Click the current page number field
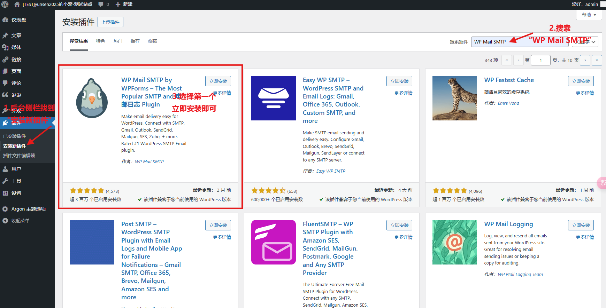This screenshot has height=308, width=606. (540, 60)
